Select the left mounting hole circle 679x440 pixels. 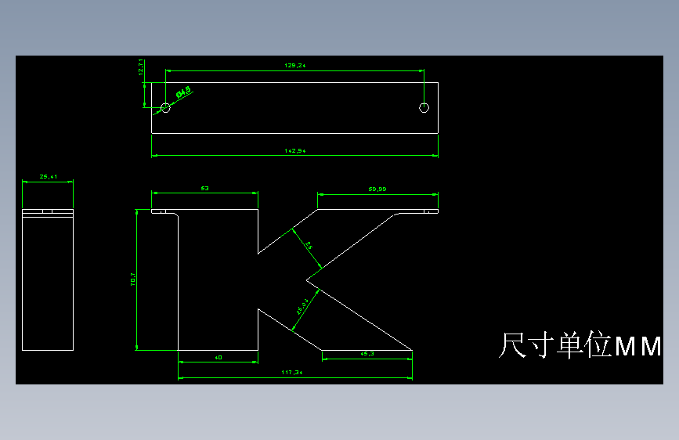(165, 107)
